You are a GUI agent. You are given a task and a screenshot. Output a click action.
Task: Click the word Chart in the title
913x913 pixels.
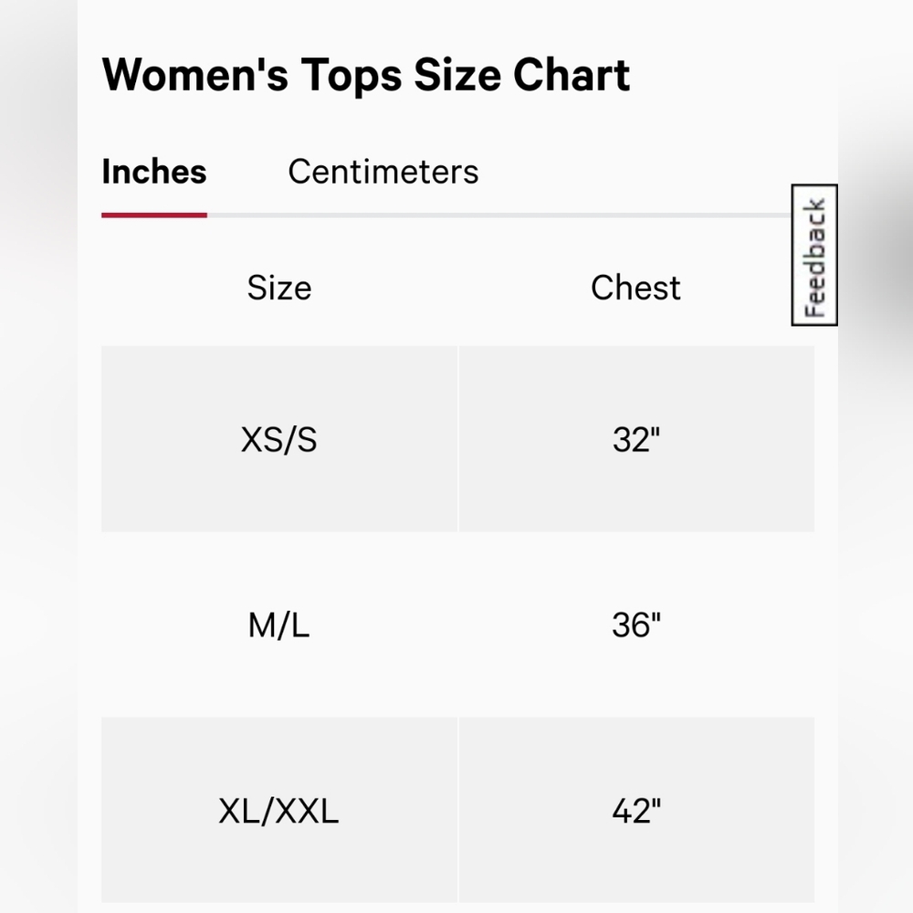pyautogui.click(x=572, y=75)
